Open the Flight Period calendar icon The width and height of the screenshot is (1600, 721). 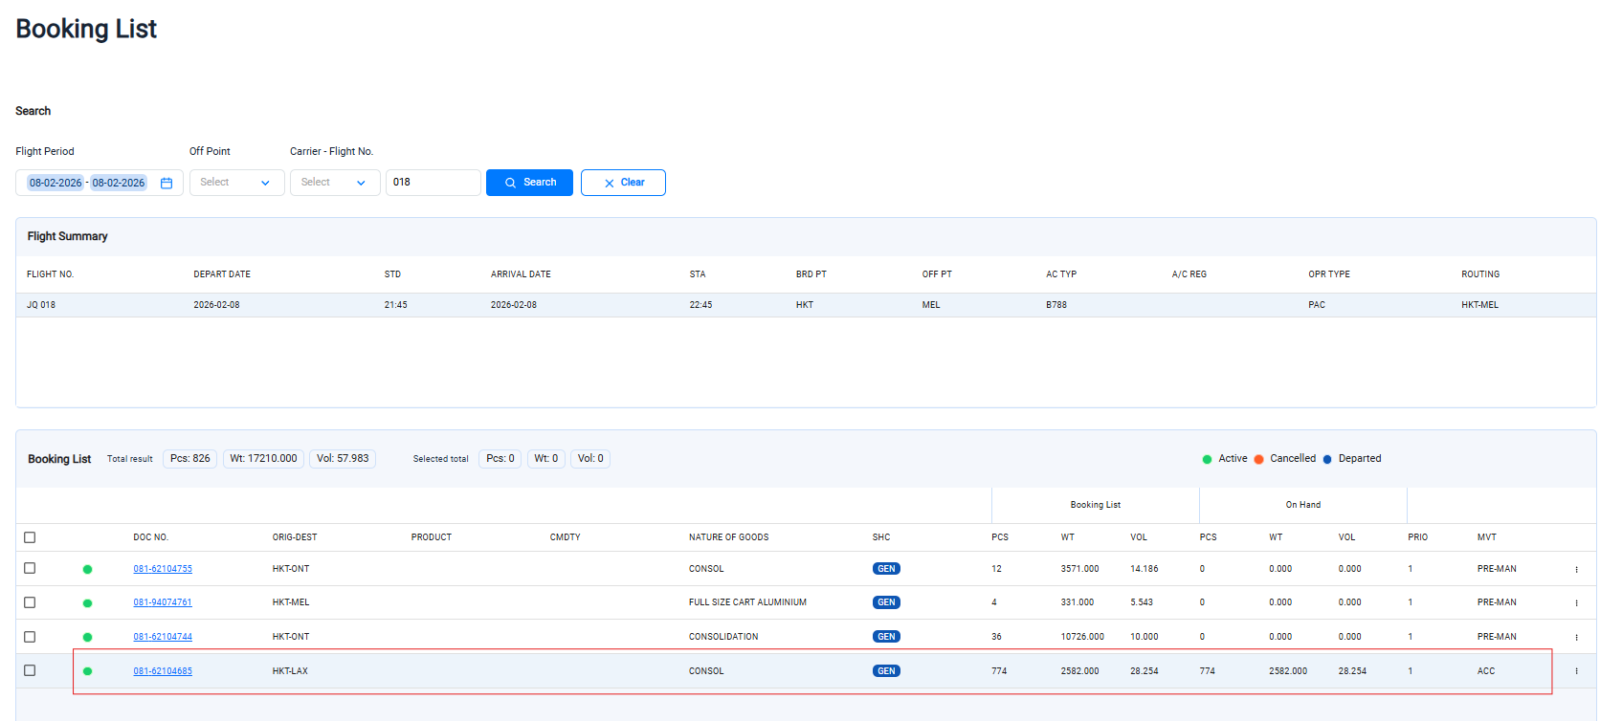[x=167, y=183]
